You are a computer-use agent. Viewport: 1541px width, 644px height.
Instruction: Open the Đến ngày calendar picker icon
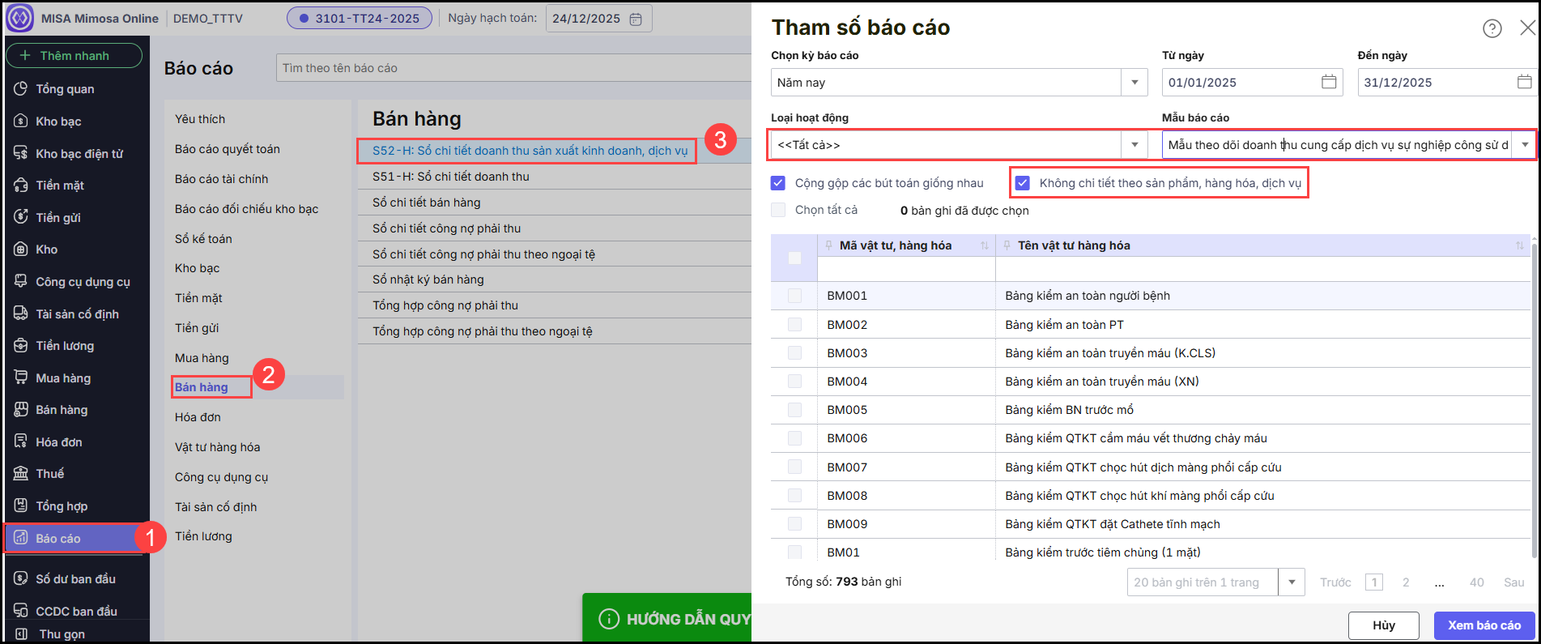coord(1524,82)
